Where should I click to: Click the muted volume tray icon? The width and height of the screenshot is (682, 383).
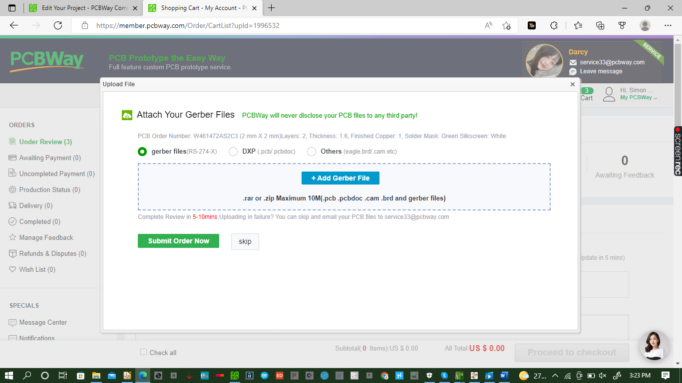[603, 375]
